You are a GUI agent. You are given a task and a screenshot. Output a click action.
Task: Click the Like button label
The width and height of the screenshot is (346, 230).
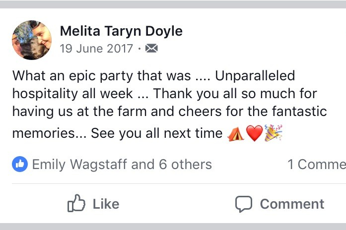(x=106, y=204)
